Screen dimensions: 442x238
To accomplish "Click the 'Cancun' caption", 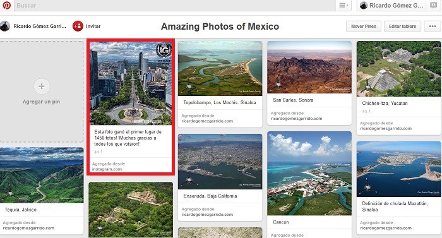I will click(x=281, y=222).
